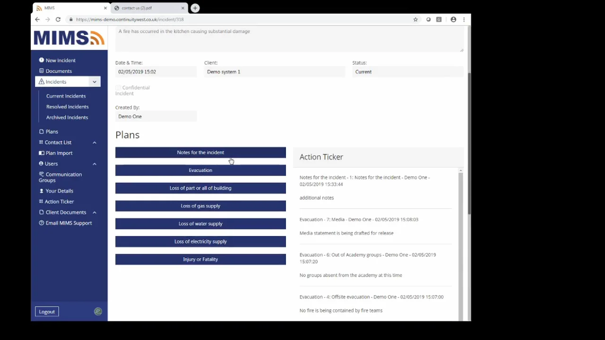Click the Client field Demo system 1
The image size is (605, 340).
click(x=275, y=72)
